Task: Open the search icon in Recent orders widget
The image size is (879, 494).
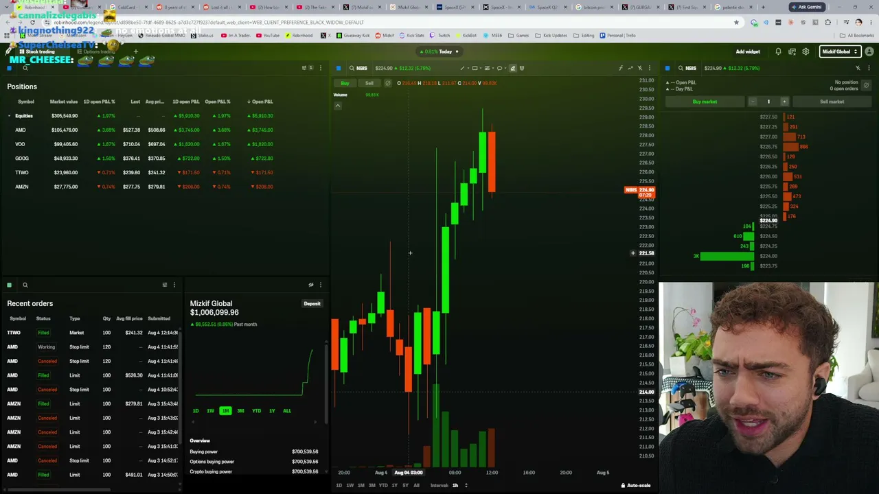Action: point(25,285)
